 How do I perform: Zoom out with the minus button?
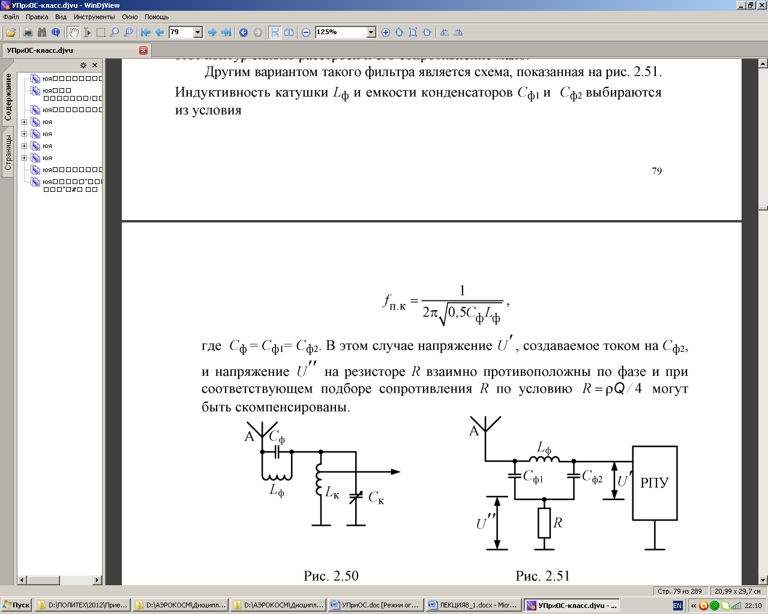306,32
